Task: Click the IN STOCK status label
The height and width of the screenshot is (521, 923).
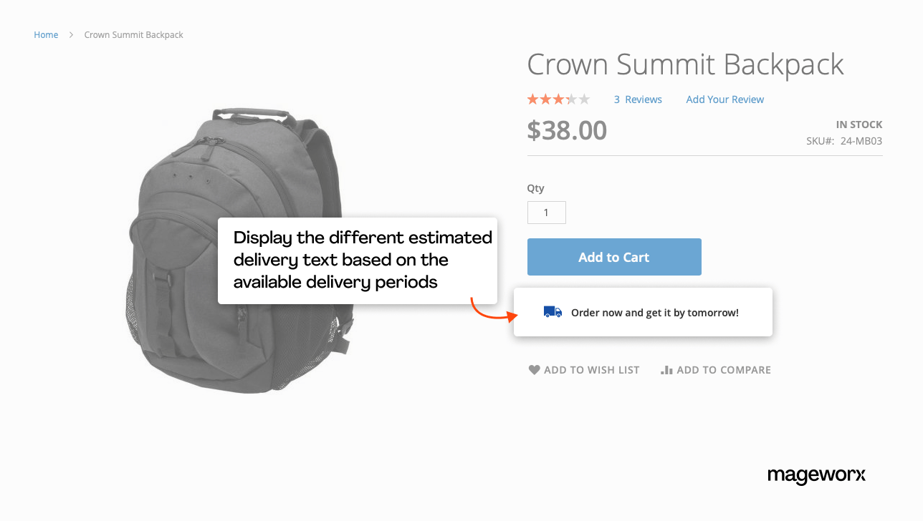Action: (x=859, y=125)
